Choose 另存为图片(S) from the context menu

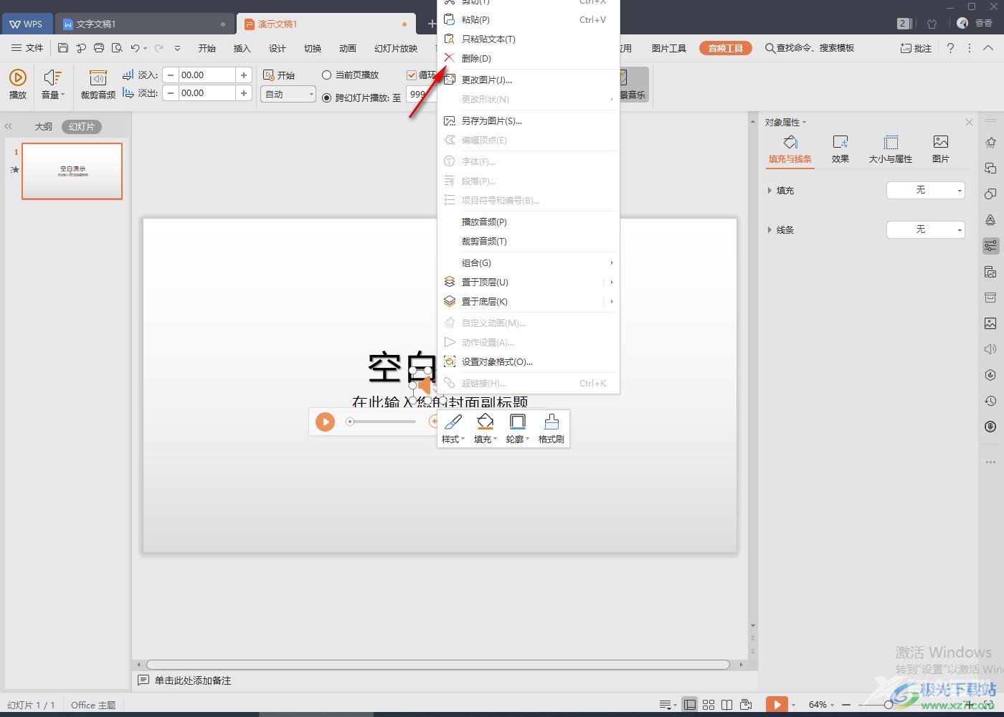point(529,120)
